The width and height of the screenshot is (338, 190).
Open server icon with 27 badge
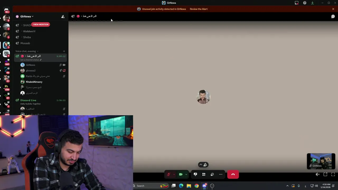(6, 96)
